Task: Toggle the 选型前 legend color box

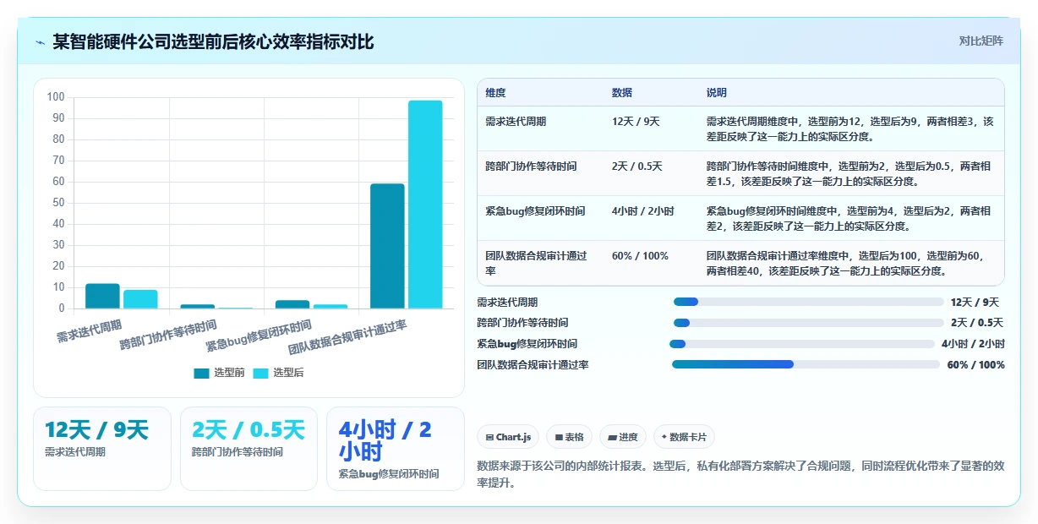Action: tap(201, 373)
